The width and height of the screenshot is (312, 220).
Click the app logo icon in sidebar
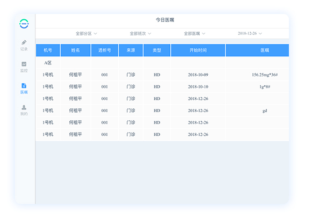click(24, 24)
